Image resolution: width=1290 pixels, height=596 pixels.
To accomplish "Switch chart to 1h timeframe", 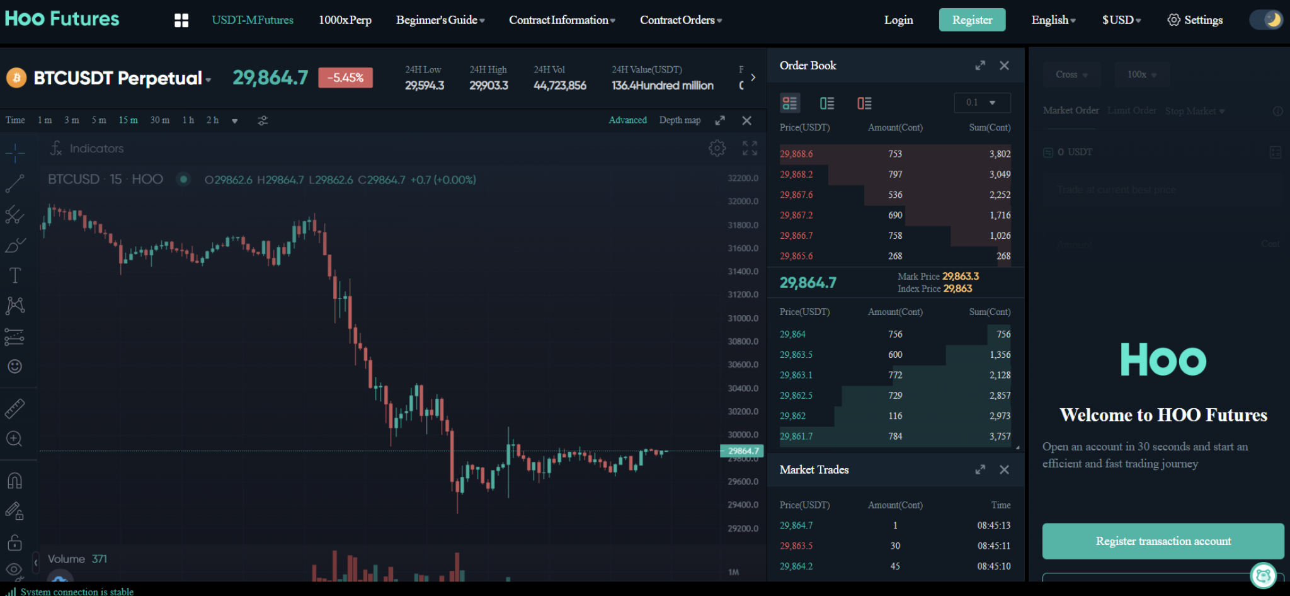I will coord(188,120).
